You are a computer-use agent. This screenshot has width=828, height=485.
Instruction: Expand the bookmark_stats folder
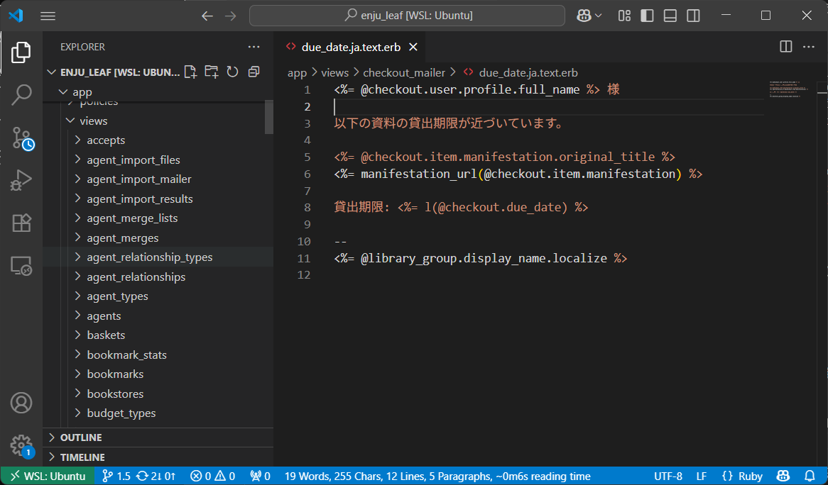click(x=158, y=355)
